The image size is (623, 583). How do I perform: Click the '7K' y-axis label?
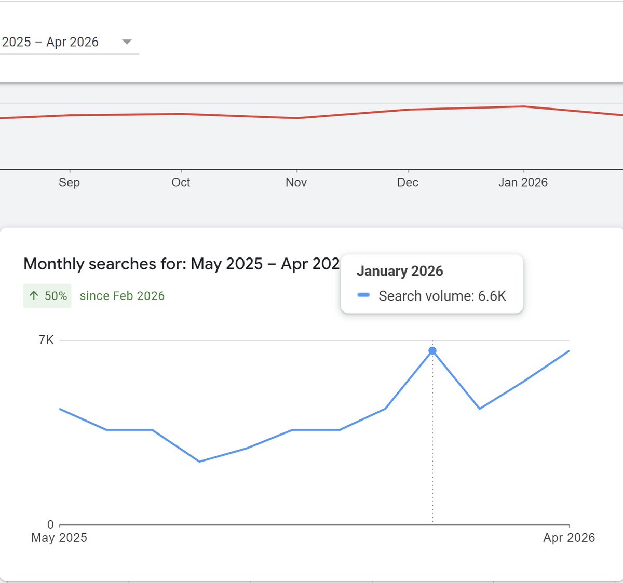46,340
